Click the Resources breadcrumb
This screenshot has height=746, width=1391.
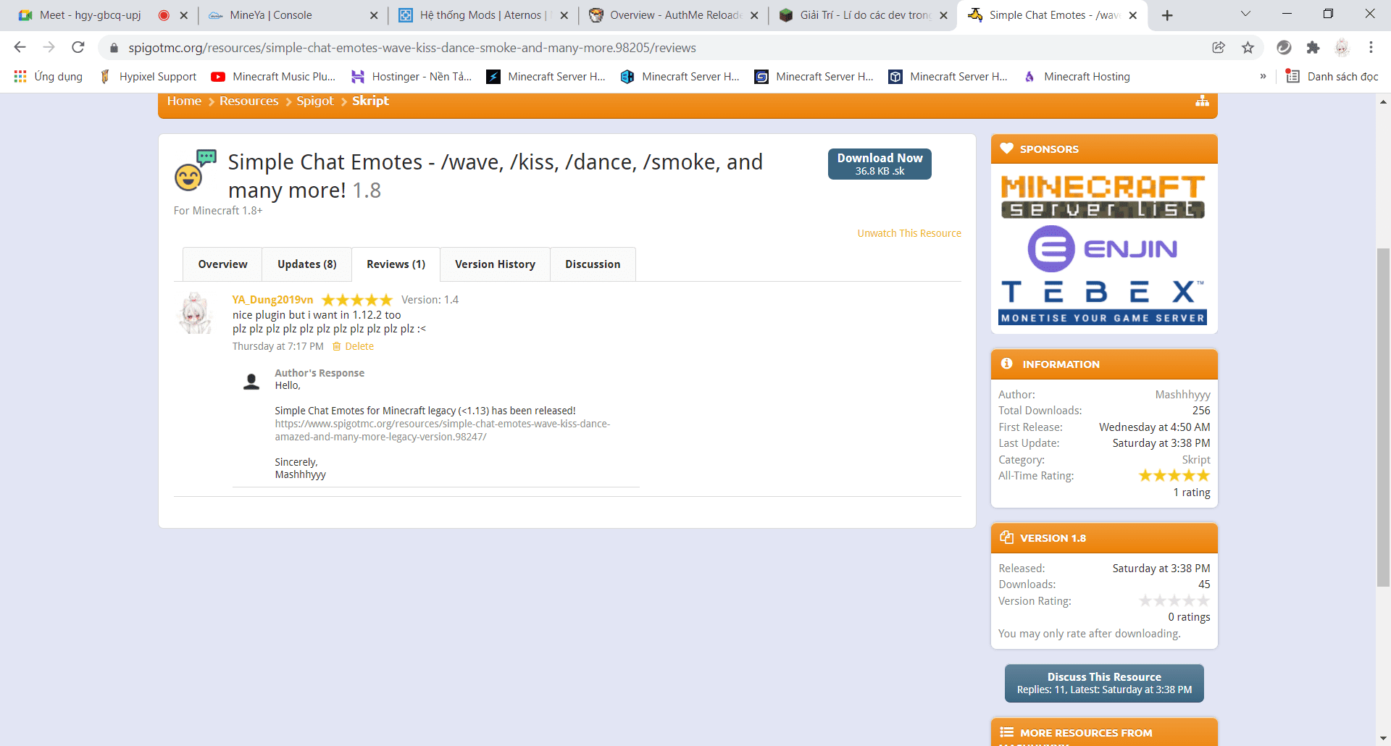248,101
